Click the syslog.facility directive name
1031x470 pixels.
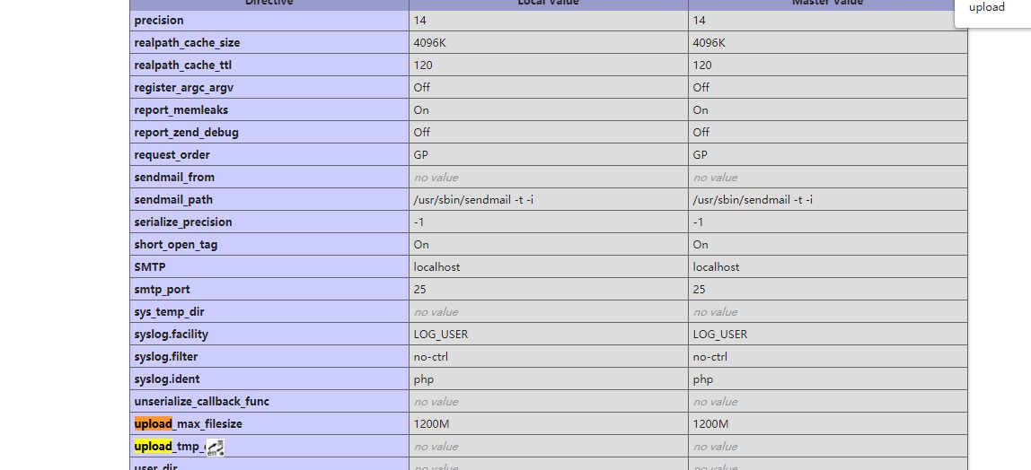(171, 334)
